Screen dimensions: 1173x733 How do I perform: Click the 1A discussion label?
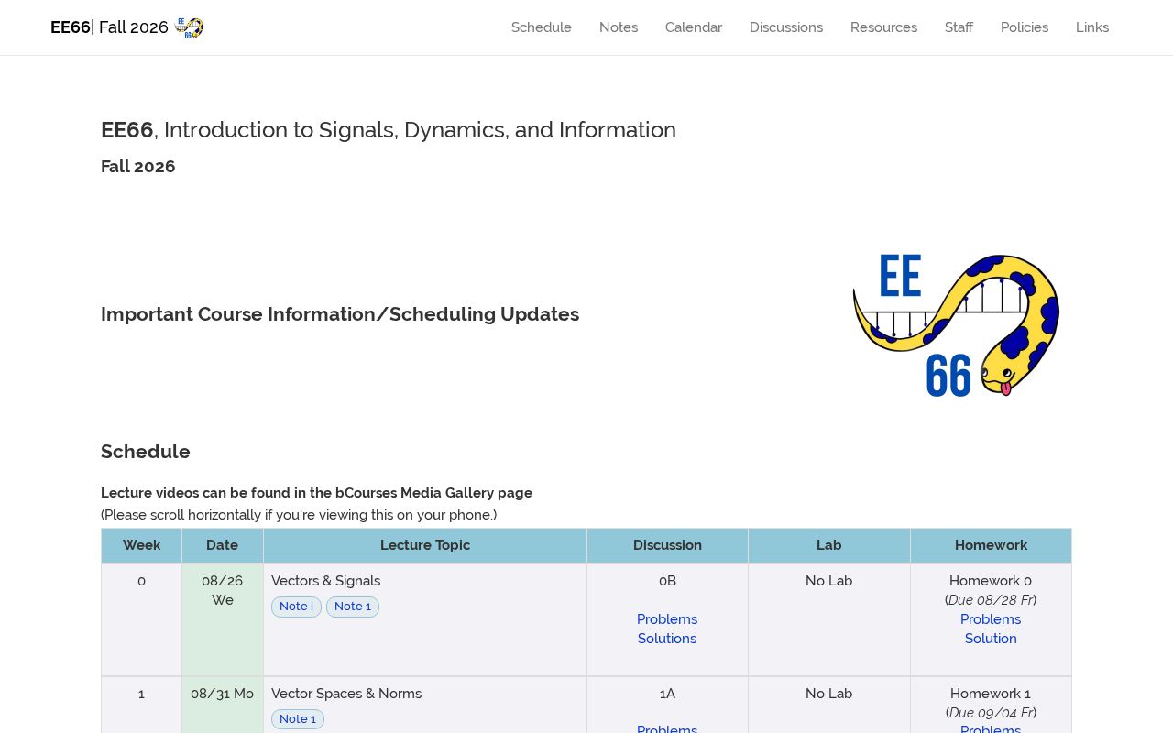(667, 694)
